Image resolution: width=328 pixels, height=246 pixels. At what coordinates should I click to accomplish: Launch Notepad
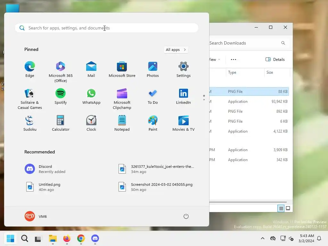click(x=122, y=123)
